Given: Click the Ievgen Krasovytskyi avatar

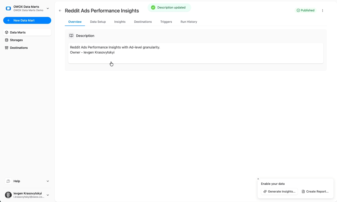Looking at the screenshot, I should [x=8, y=195].
